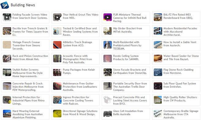Open How to Install a Gable Vent
Viewport: 201px width, 121px height.
[180, 44]
